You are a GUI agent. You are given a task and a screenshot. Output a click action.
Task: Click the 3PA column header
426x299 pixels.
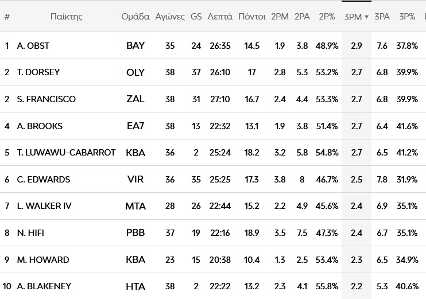382,17
